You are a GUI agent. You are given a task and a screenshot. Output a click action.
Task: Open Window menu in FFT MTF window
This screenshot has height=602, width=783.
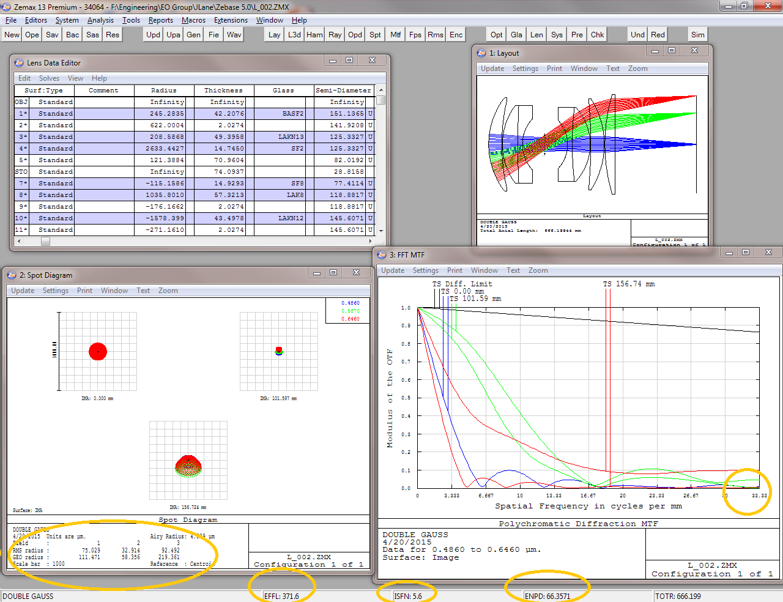pyautogui.click(x=484, y=270)
